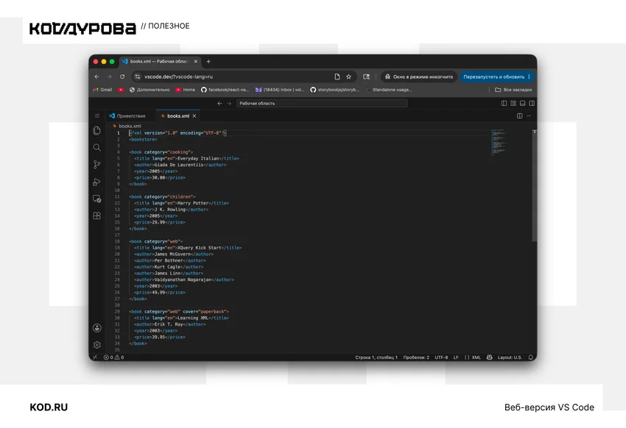
Task: Open a new browser tab
Action: click(x=208, y=61)
